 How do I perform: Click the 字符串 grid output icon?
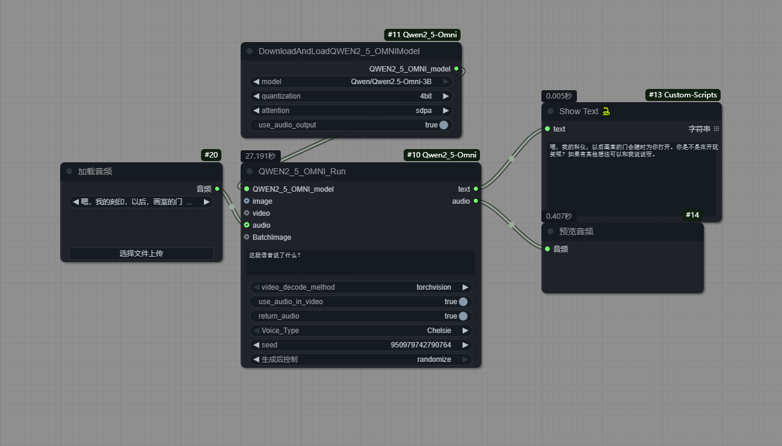716,129
